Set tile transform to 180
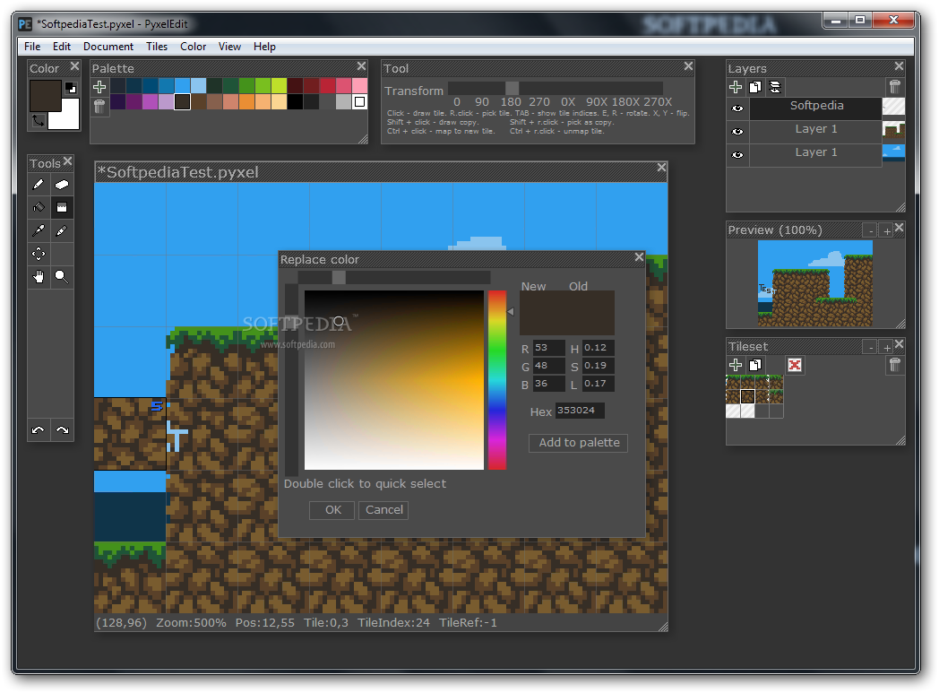Image resolution: width=939 pixels, height=693 pixels. (511, 102)
